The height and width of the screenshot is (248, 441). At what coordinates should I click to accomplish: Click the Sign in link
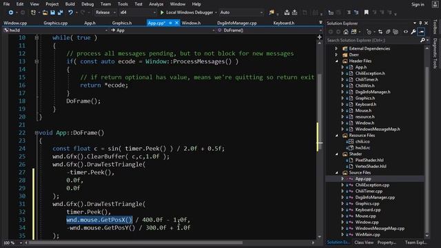418,4
